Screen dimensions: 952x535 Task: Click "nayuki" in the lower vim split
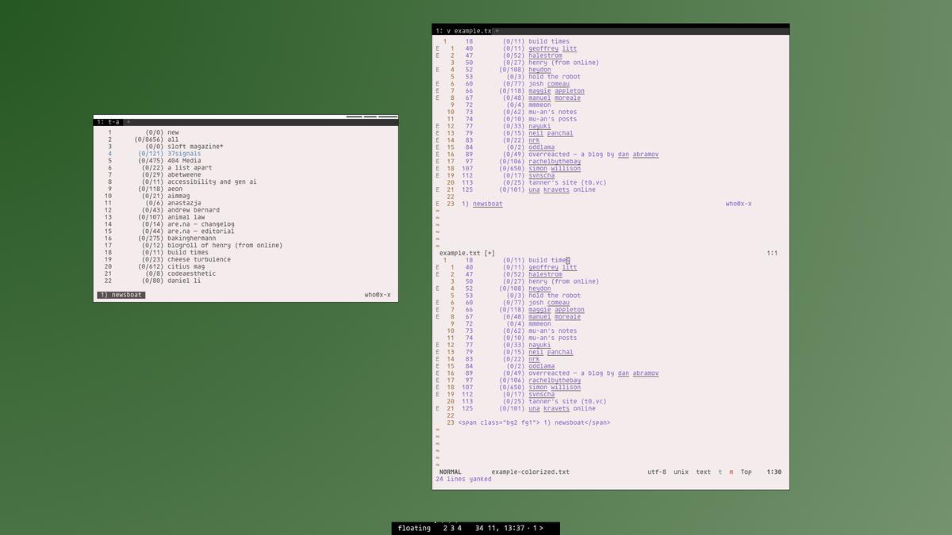pyautogui.click(x=540, y=345)
